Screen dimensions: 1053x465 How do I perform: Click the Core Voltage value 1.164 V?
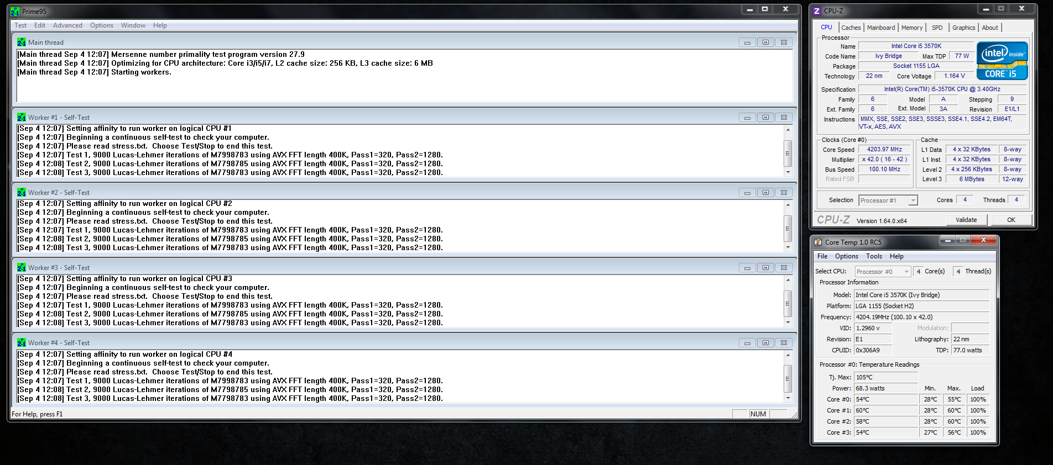click(x=954, y=76)
